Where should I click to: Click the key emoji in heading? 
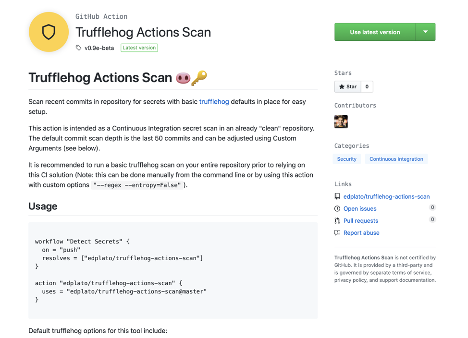click(199, 77)
